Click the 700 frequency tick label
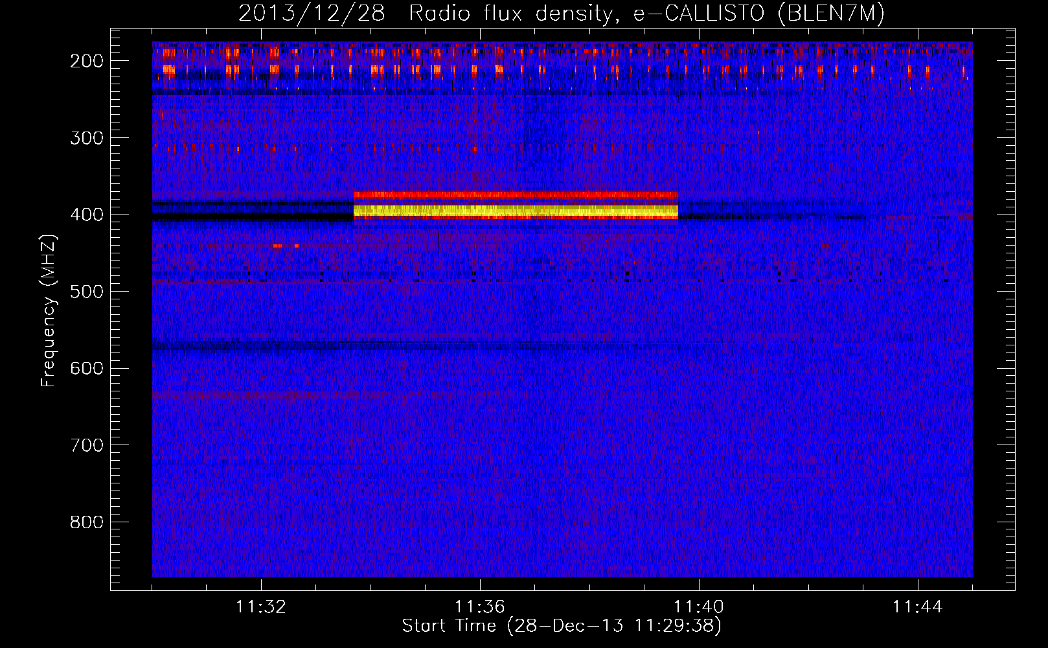Image resolution: width=1048 pixels, height=648 pixels. coord(86,445)
